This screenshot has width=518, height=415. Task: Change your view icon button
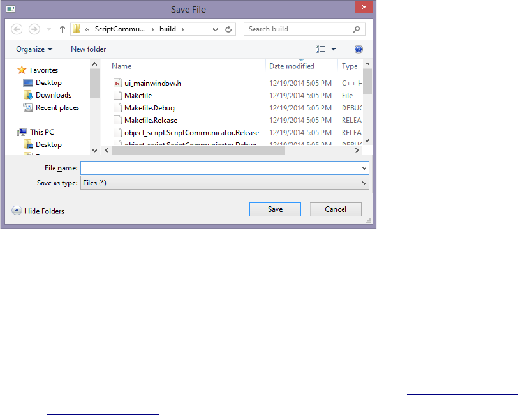(320, 49)
